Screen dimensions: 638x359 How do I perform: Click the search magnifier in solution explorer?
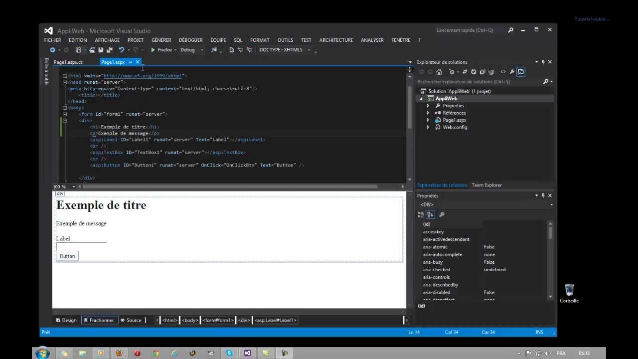click(x=546, y=81)
